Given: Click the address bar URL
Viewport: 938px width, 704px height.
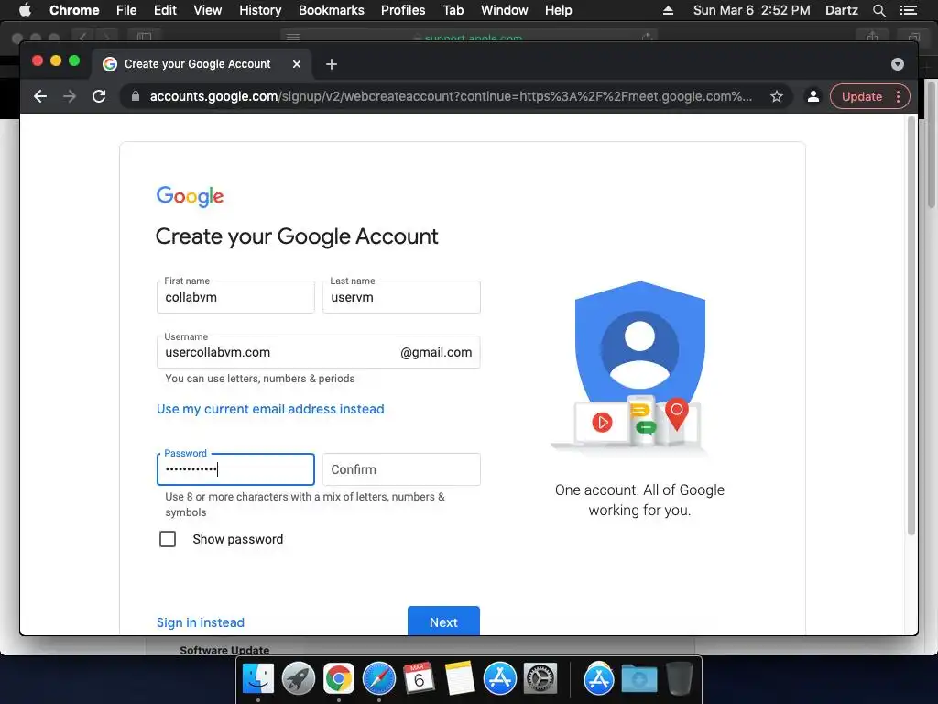Looking at the screenshot, I should coord(451,96).
